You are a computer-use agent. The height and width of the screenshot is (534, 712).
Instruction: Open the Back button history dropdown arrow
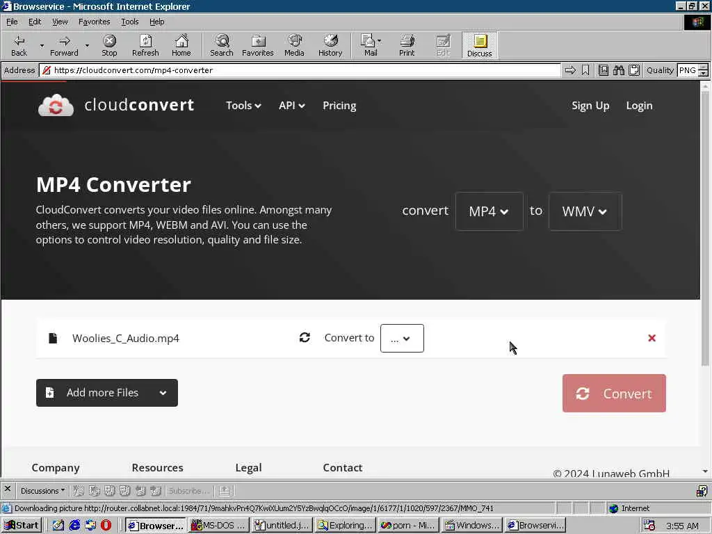42,46
